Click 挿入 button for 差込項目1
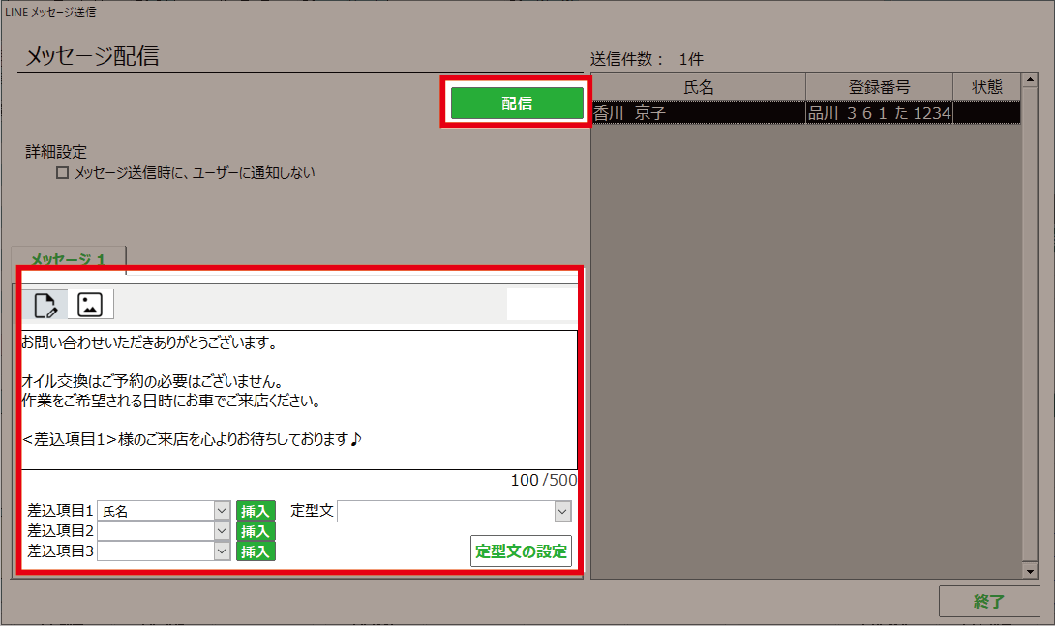Image resolution: width=1055 pixels, height=626 pixels. [x=256, y=511]
